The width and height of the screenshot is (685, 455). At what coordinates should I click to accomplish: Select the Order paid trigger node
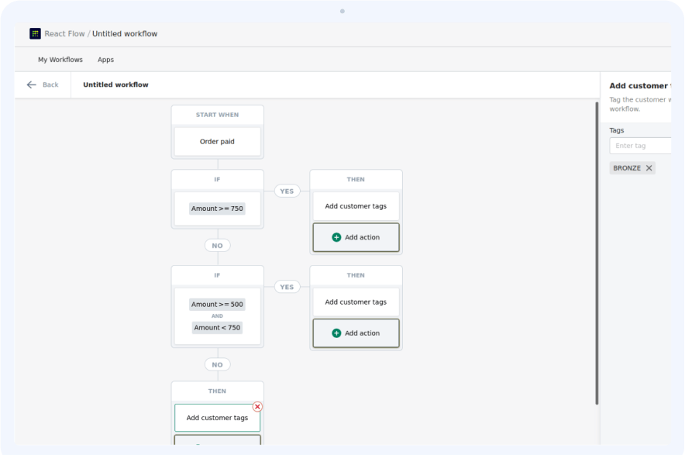pos(217,142)
